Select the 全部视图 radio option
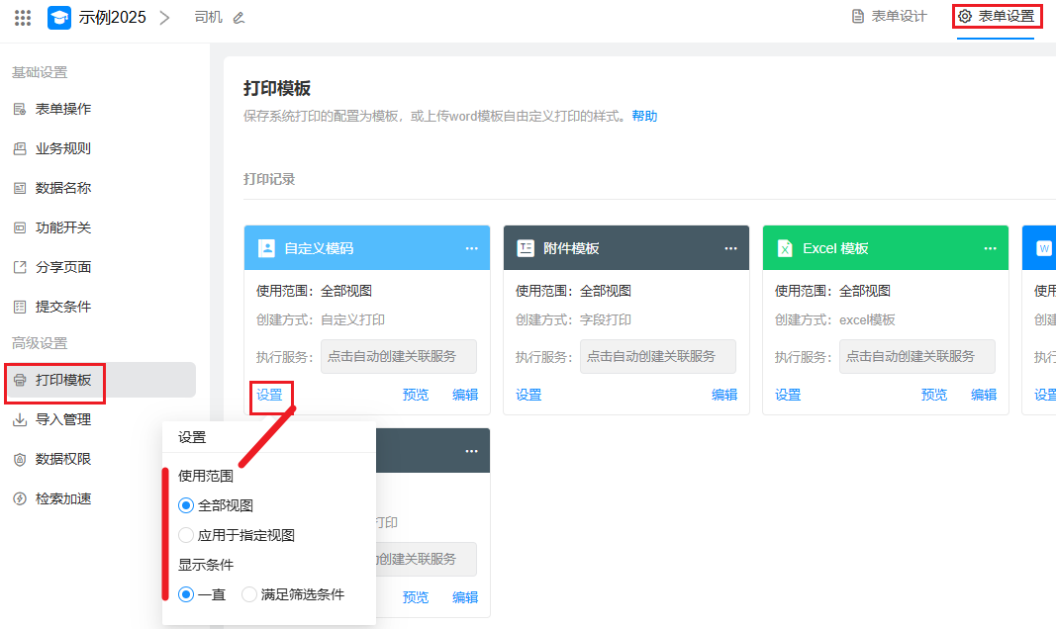 186,505
